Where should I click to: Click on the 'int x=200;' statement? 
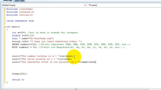click(x=19, y=33)
